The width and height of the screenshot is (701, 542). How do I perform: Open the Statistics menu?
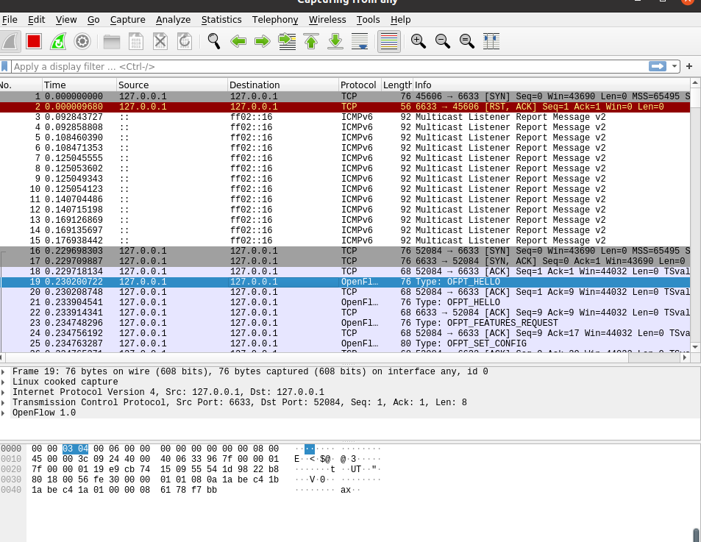point(221,20)
